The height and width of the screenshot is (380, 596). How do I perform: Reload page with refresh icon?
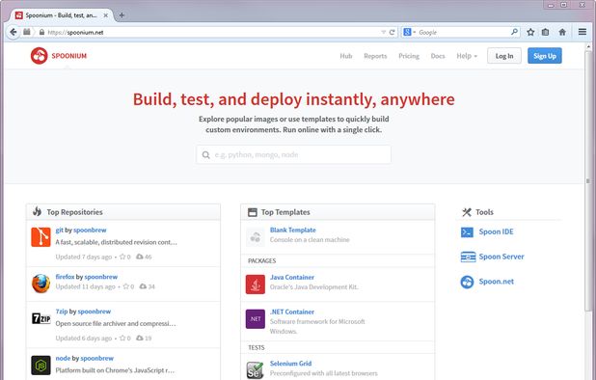tap(392, 32)
